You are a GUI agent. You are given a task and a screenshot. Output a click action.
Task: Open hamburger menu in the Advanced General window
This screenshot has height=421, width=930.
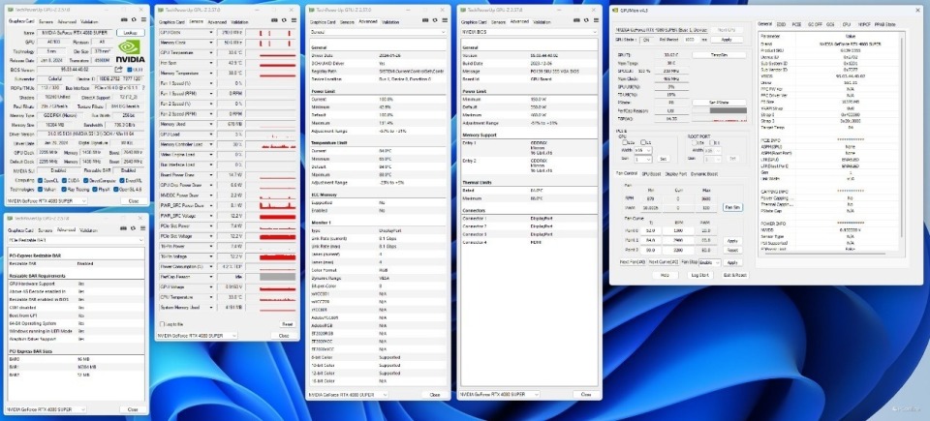443,20
